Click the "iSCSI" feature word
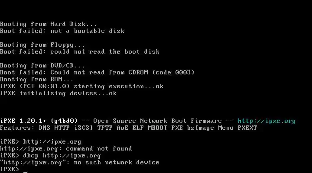This screenshot has width=312, height=173. [84, 128]
